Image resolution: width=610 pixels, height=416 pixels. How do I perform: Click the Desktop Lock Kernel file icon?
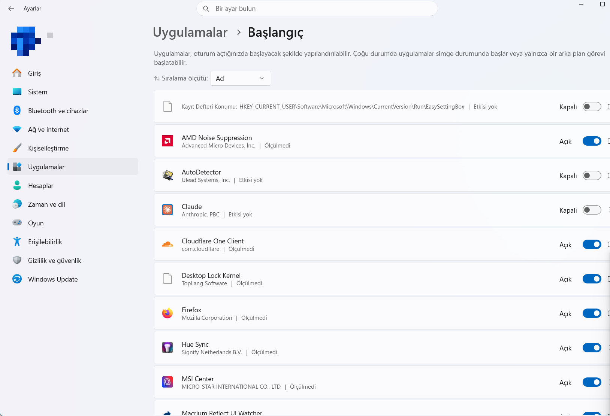(167, 279)
